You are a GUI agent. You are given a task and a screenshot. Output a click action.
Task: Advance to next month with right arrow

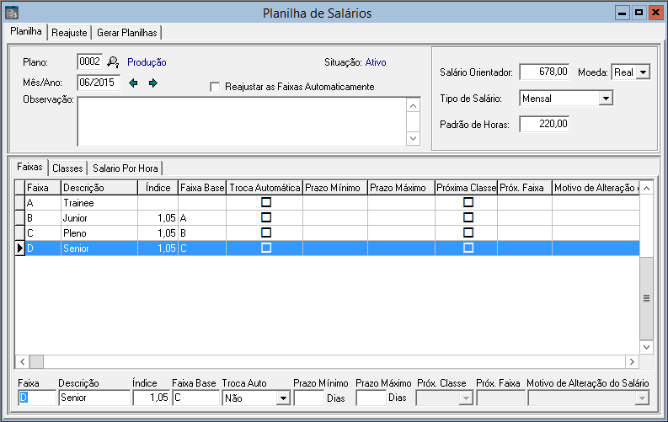152,83
